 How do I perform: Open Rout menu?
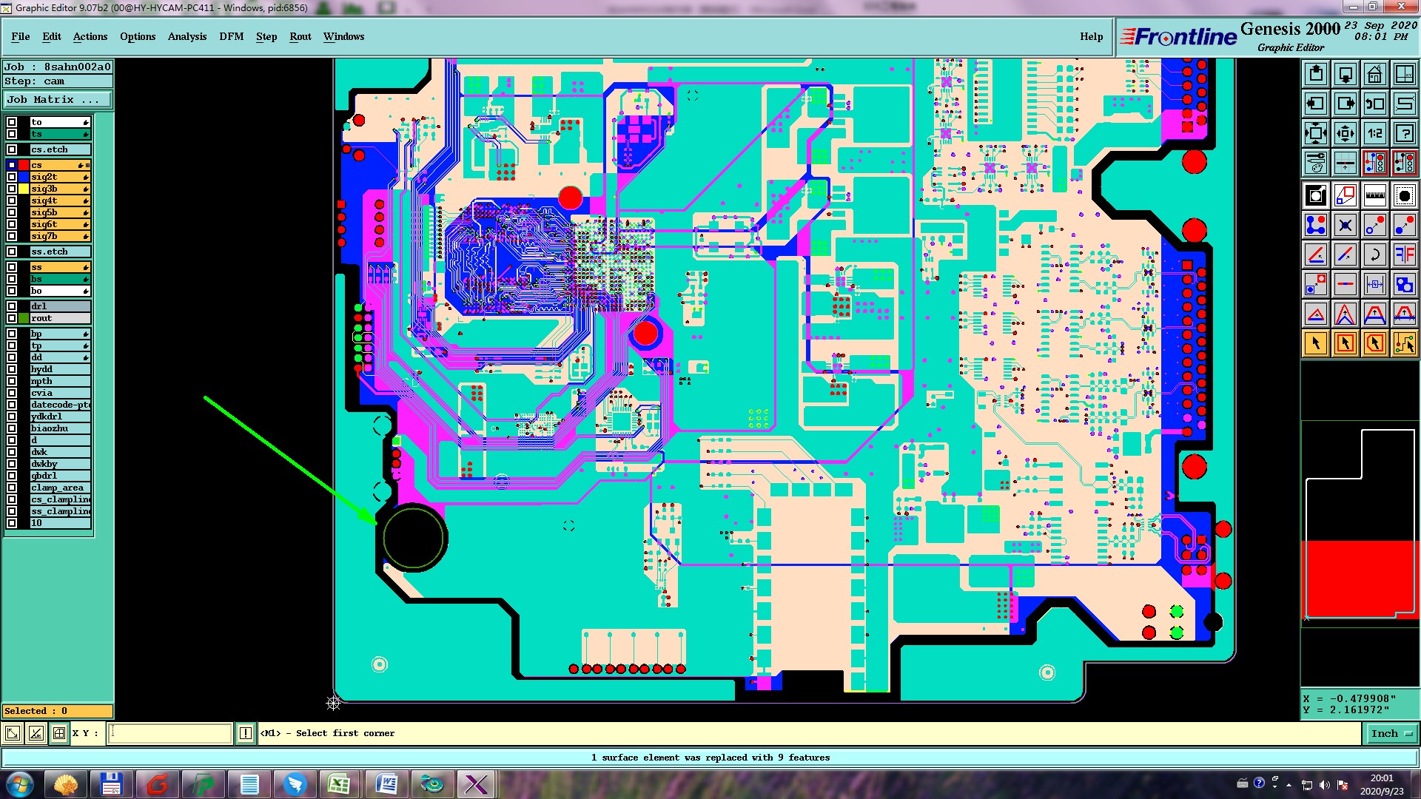(x=300, y=36)
